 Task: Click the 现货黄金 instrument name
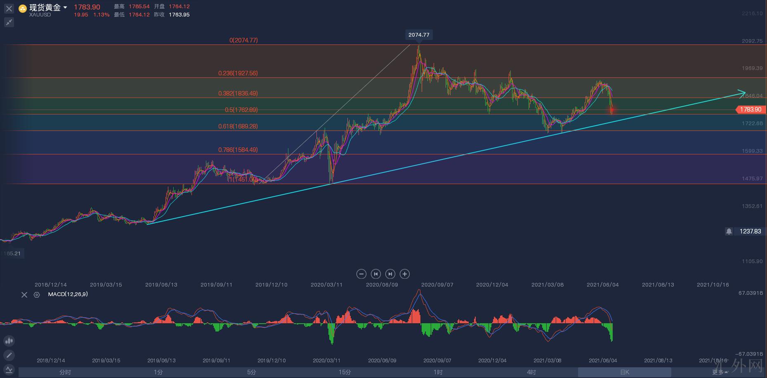45,7
